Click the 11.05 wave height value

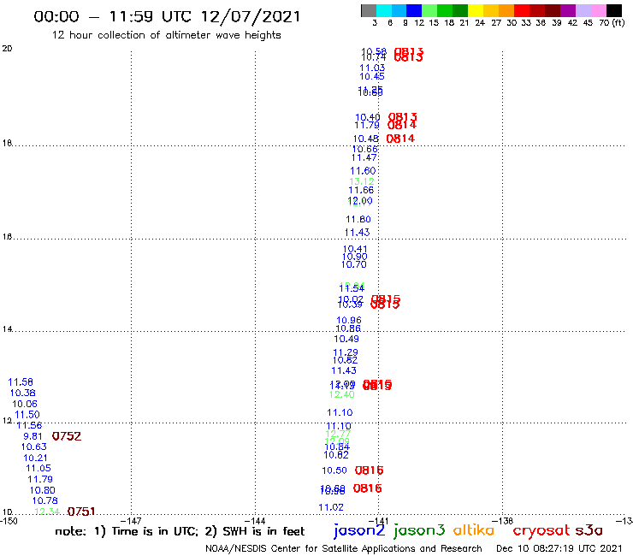[x=38, y=469]
